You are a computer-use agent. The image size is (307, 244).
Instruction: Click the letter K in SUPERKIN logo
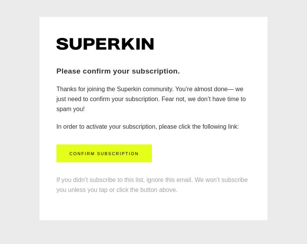[x=127, y=44]
